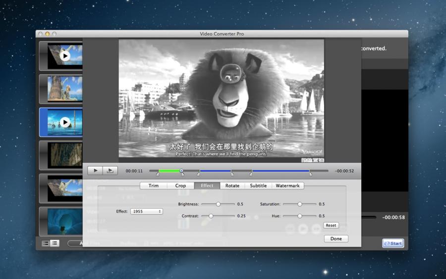Play the selected ocean thumbnail clip
This screenshot has height=279, width=446.
[x=65, y=122]
